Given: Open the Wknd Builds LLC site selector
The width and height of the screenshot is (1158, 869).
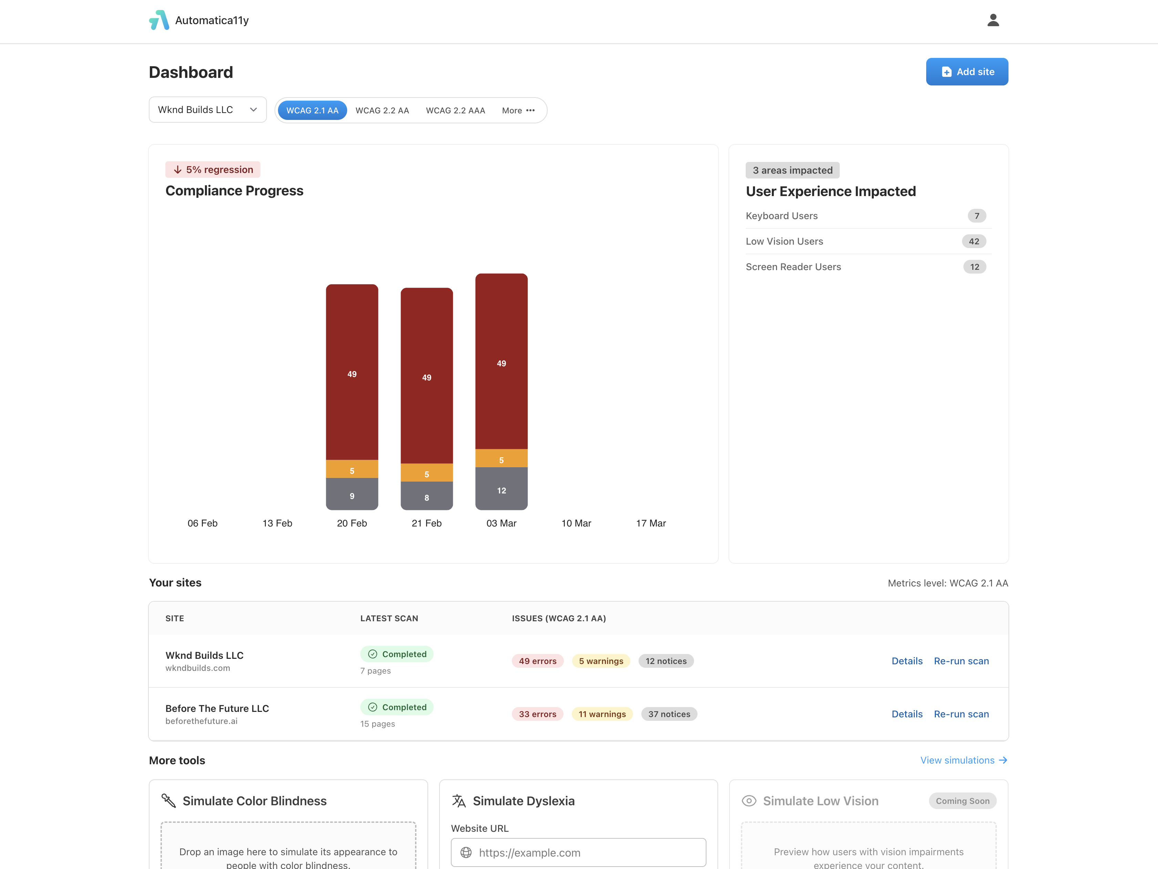Looking at the screenshot, I should pyautogui.click(x=207, y=110).
